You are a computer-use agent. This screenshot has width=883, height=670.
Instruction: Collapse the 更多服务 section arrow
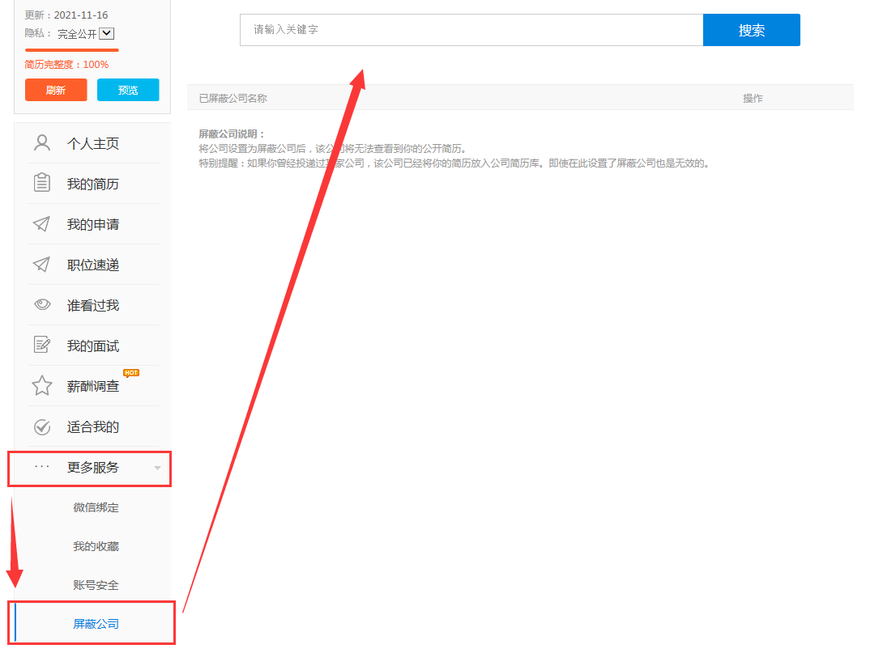click(158, 468)
